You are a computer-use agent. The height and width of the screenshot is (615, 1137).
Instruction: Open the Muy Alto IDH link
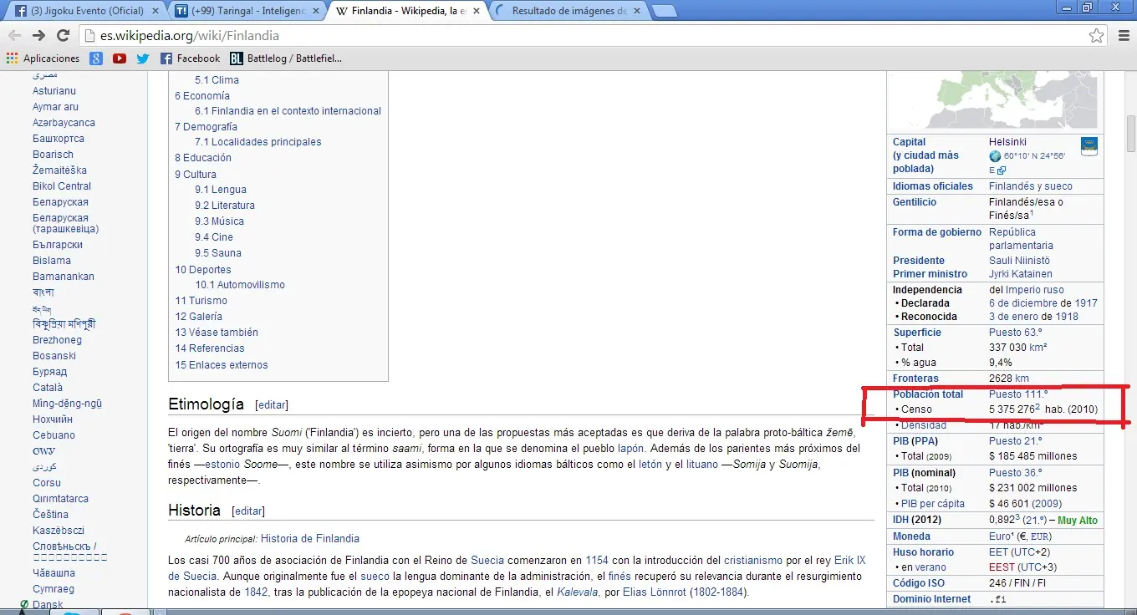(1078, 521)
